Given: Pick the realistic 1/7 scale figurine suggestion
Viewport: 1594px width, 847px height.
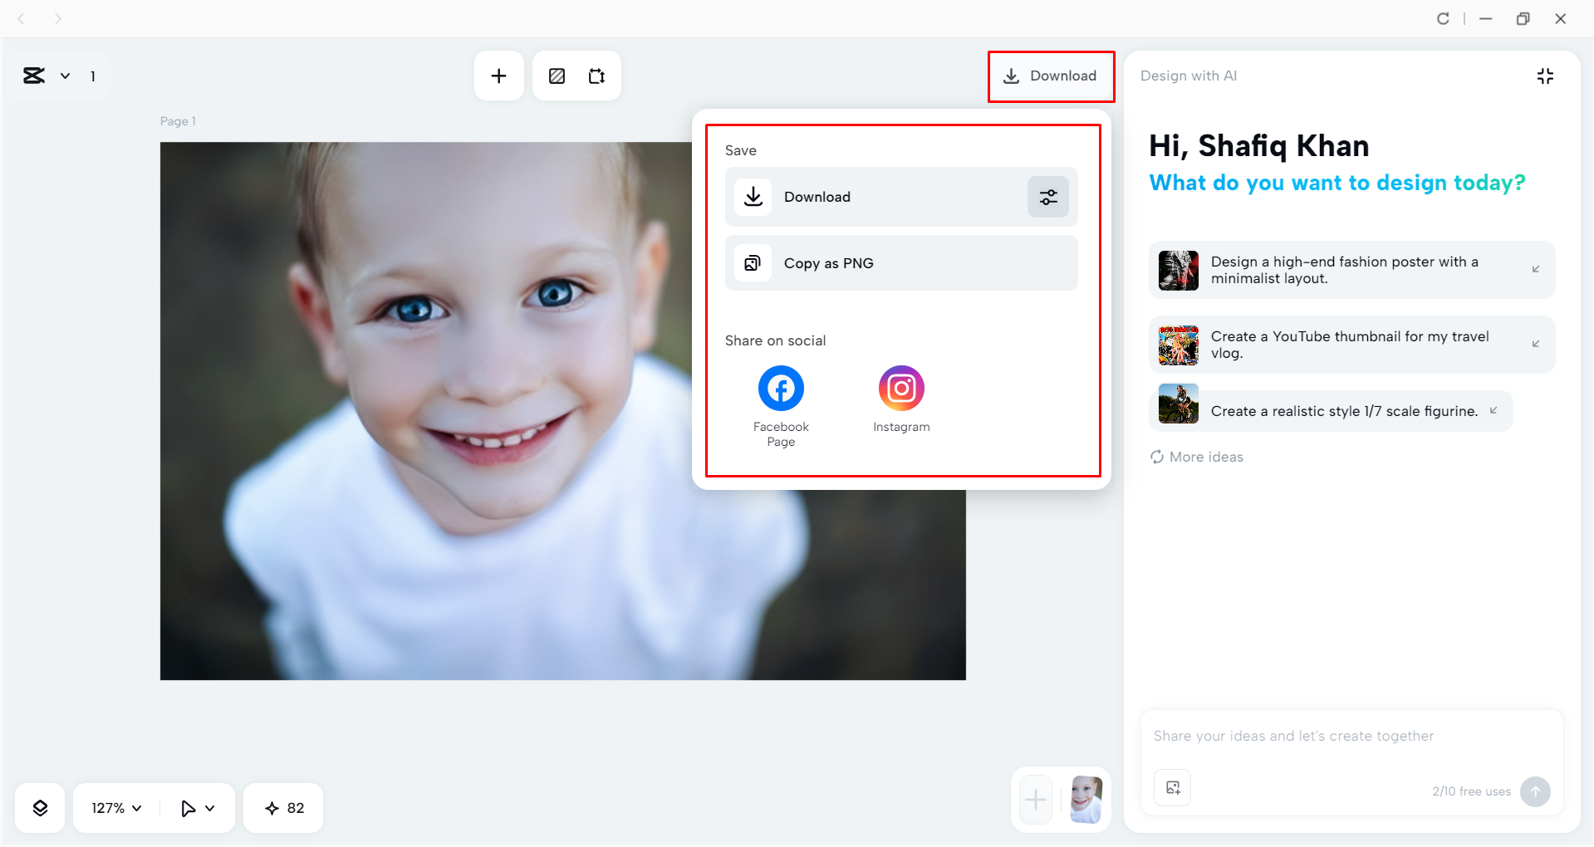Looking at the screenshot, I should coord(1331,411).
